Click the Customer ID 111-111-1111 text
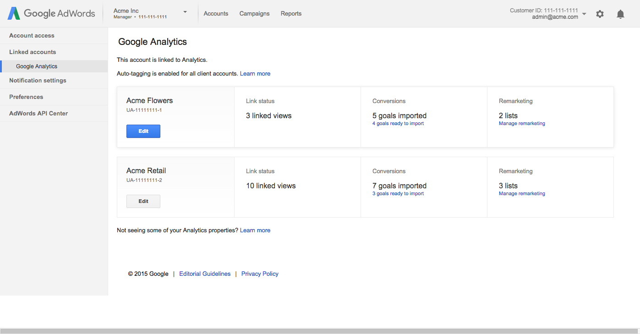The height and width of the screenshot is (334, 640). (544, 11)
